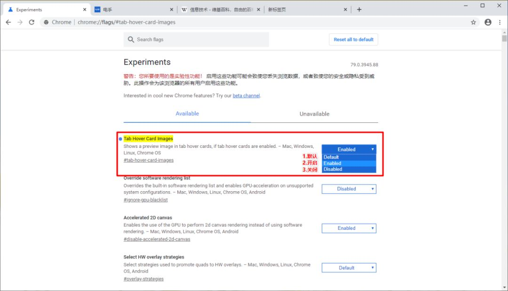Switch to the 信息技术 Wikipedia tab
Image resolution: width=508 pixels, height=291 pixels.
click(220, 9)
